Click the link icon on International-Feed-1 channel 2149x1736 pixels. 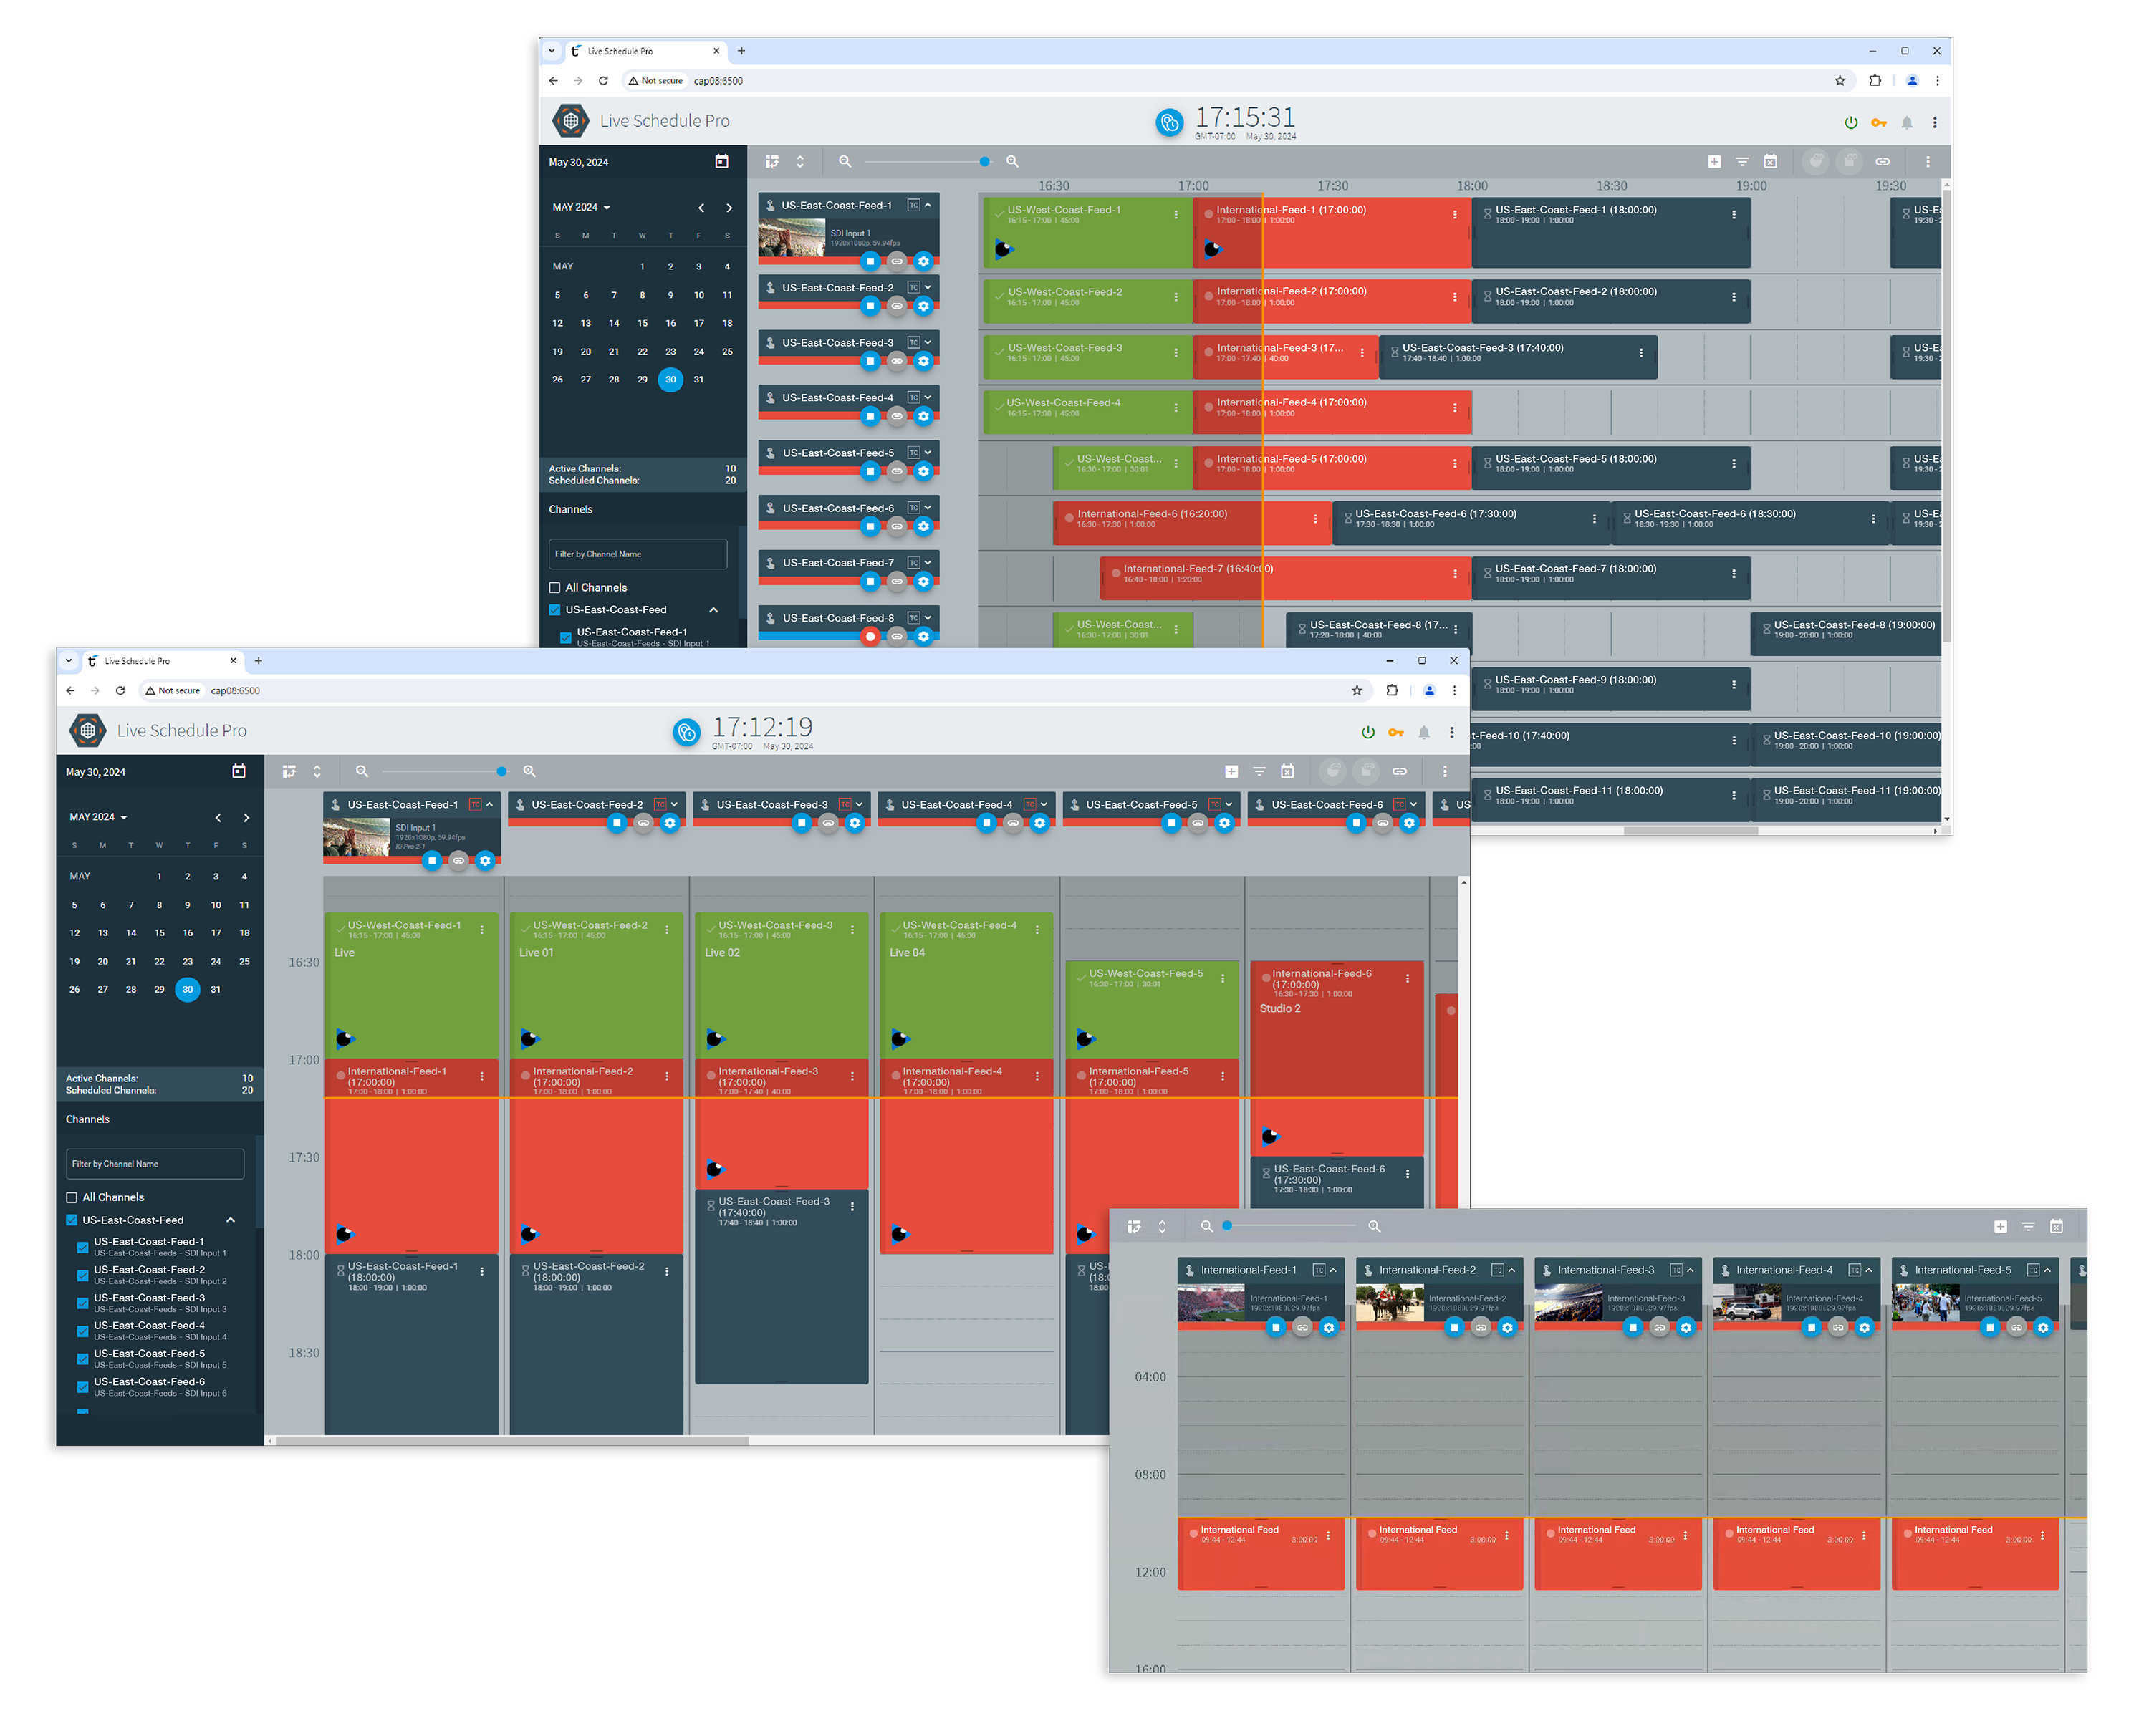click(x=1302, y=1327)
